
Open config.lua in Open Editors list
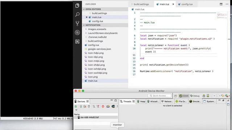coord(105,21)
